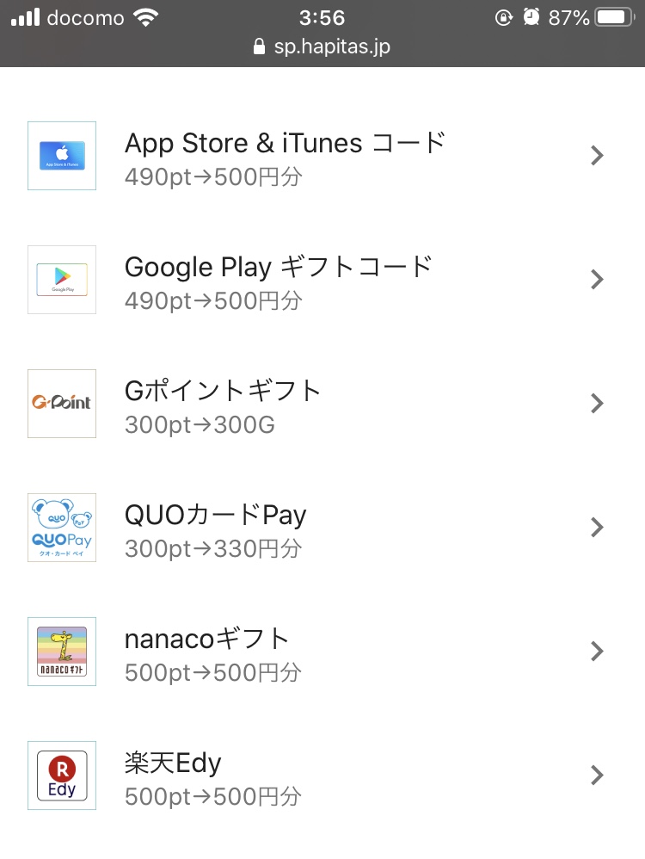Tap the alarm clock status icon
Image resolution: width=645 pixels, height=859 pixels.
(531, 17)
